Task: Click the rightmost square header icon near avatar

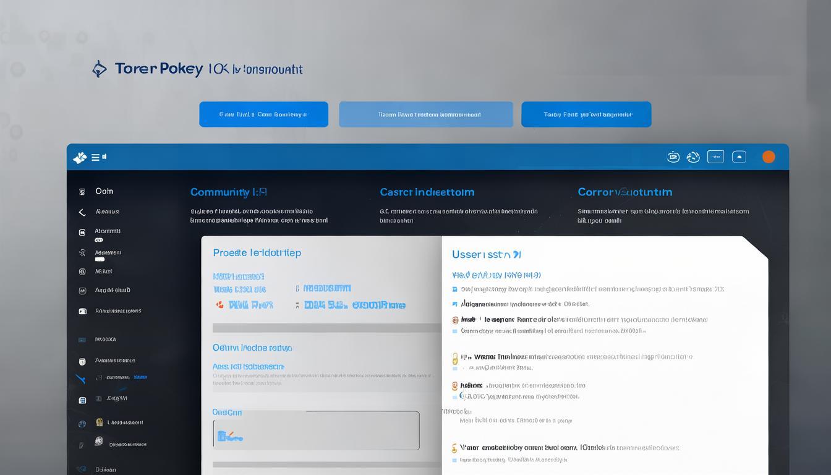Action: coord(739,157)
